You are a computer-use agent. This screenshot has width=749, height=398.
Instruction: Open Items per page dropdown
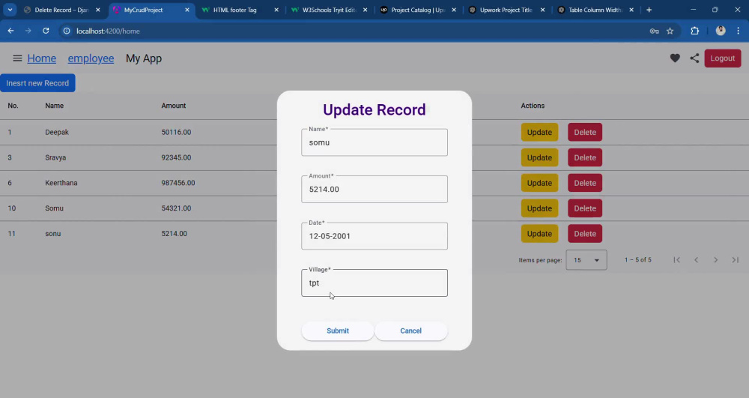click(x=586, y=260)
